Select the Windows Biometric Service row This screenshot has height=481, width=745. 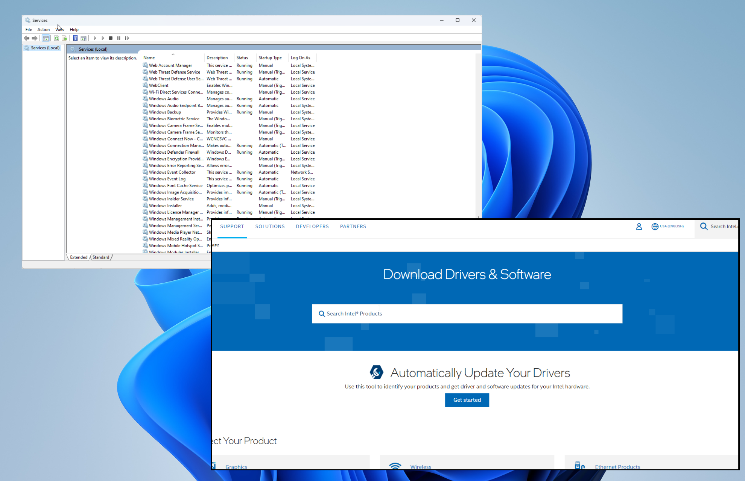point(230,119)
